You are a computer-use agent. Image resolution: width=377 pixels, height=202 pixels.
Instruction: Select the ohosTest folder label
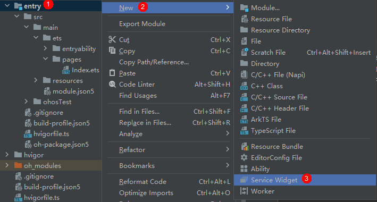pos(57,102)
